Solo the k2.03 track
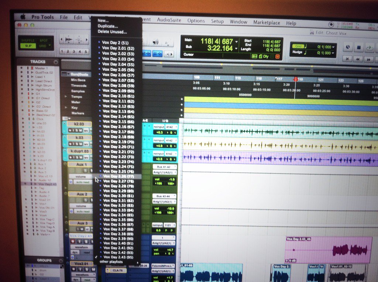Screen dimensions: 378x282 coord(78,130)
